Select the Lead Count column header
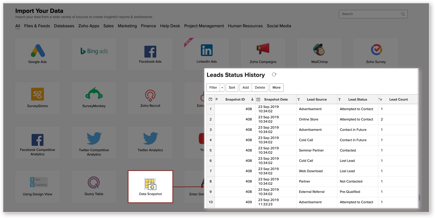Viewport: 435px width, 218px height. click(x=398, y=99)
